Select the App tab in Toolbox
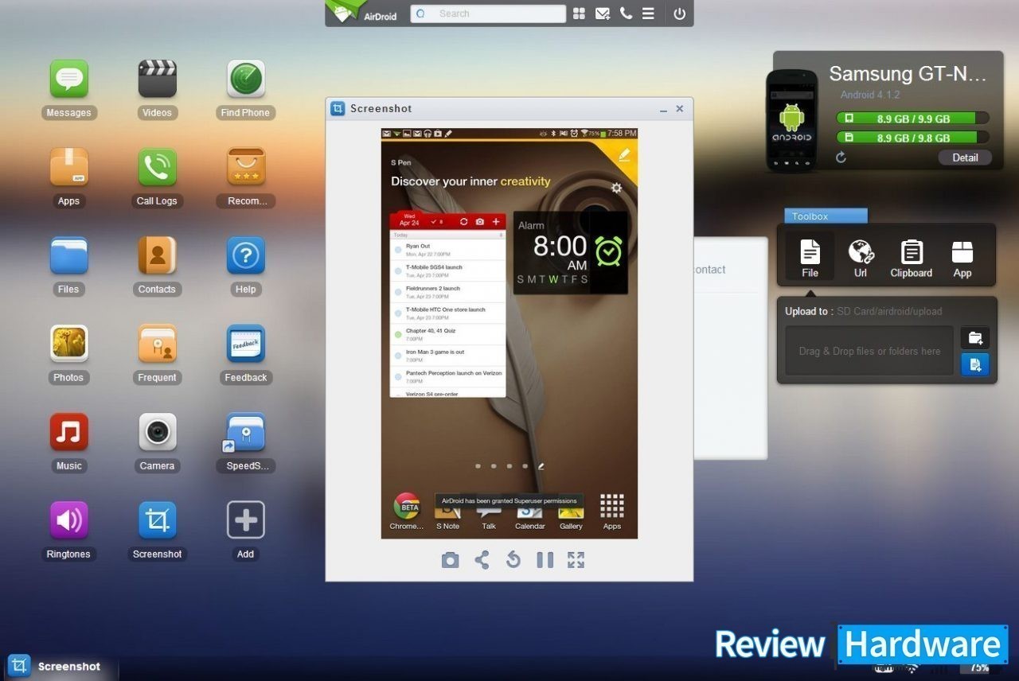 962,258
